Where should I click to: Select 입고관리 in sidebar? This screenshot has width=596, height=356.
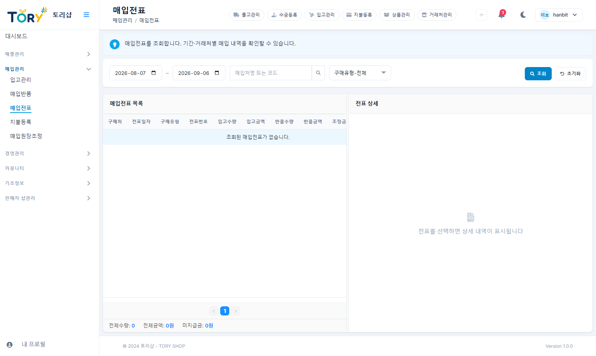(21, 80)
